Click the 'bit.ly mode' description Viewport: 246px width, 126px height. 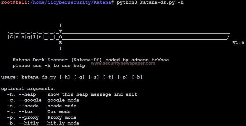tap(63, 123)
